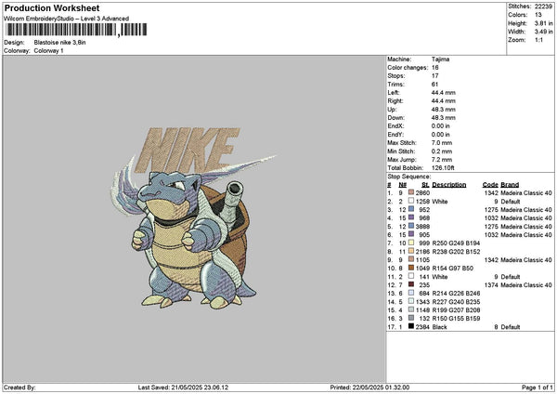The width and height of the screenshot is (557, 394).
Task: Click 'R154 G97 B50' description text
Action: point(453,269)
